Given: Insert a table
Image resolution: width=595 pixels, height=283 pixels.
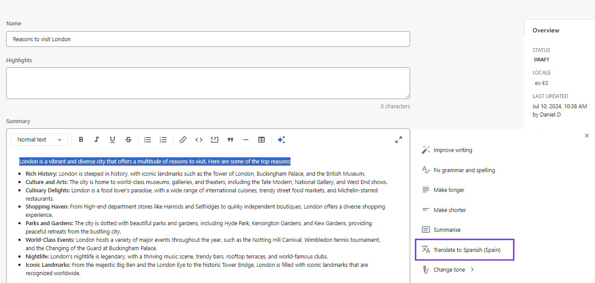Looking at the screenshot, I should pos(262,140).
